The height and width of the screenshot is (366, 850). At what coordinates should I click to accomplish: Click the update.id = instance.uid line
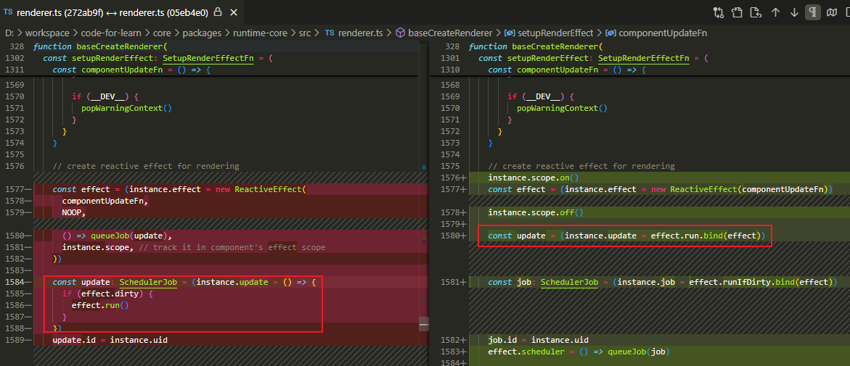click(110, 340)
